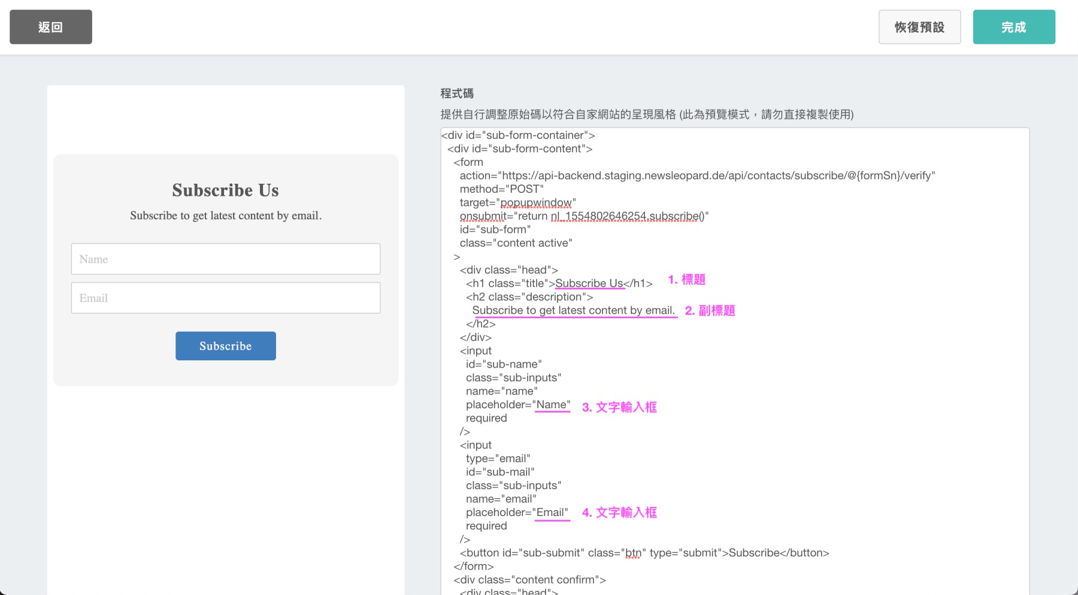Click the id="sub-mail" code line

tap(500, 472)
